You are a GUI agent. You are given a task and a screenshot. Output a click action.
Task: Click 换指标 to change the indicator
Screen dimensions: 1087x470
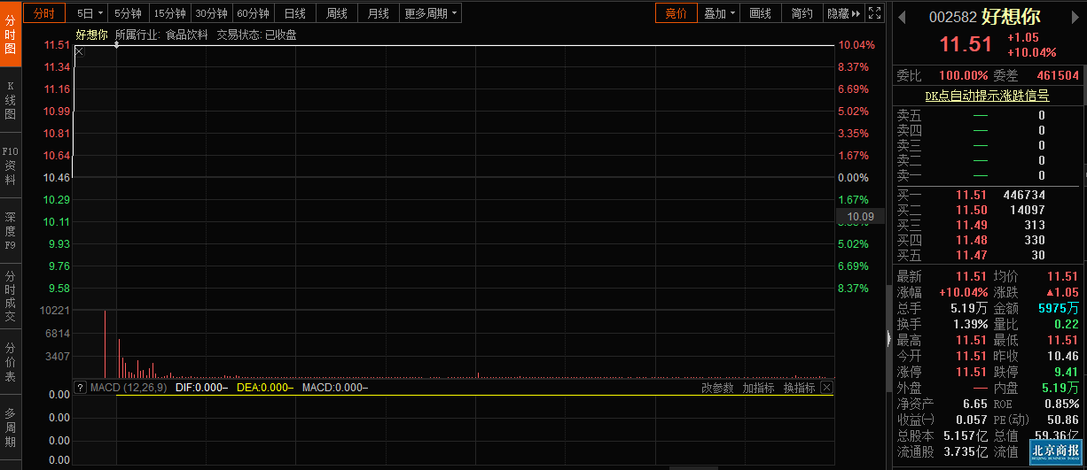[799, 388]
